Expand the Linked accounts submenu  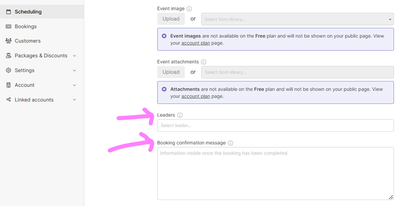(x=74, y=100)
